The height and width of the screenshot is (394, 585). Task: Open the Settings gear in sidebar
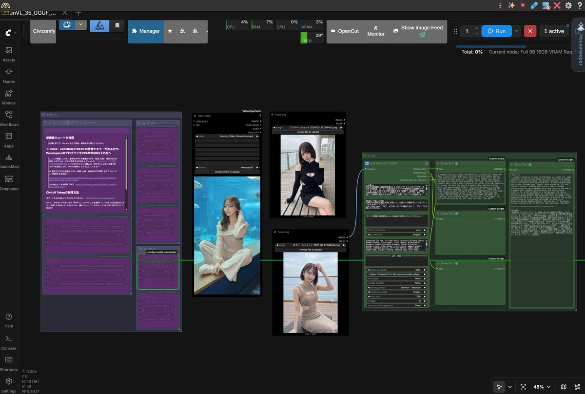tap(9, 384)
